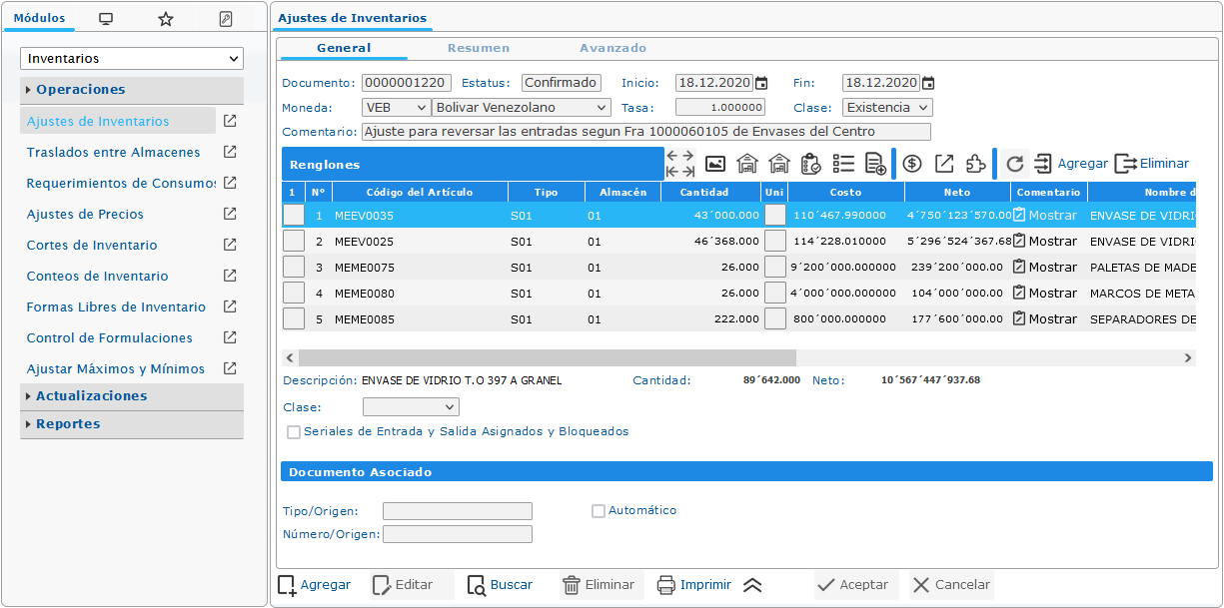Open the Inventarios module dropdown
The width and height of the screenshot is (1224, 608).
[132, 59]
